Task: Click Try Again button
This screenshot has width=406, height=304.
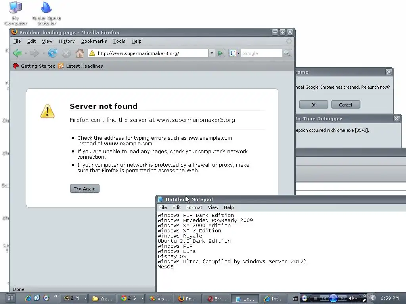Action: pyautogui.click(x=85, y=188)
